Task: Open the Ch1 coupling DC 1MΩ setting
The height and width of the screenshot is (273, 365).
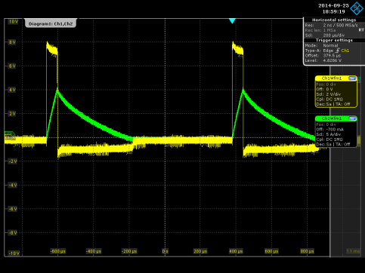Action: 329,100
